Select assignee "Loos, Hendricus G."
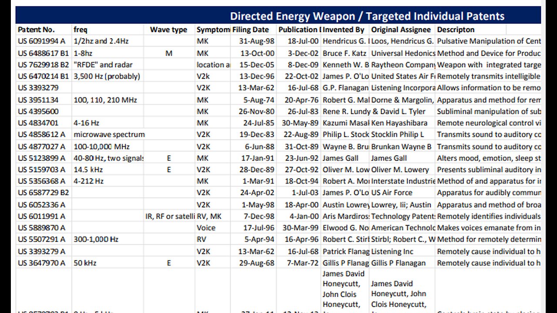 402,41
